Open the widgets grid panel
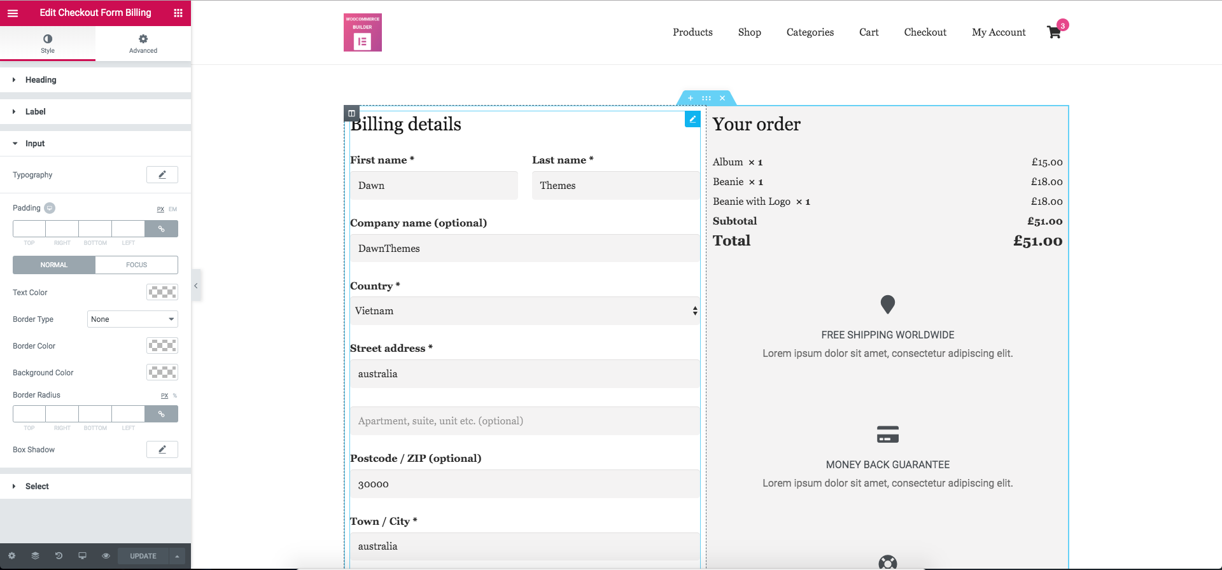This screenshot has width=1222, height=570. coord(178,13)
